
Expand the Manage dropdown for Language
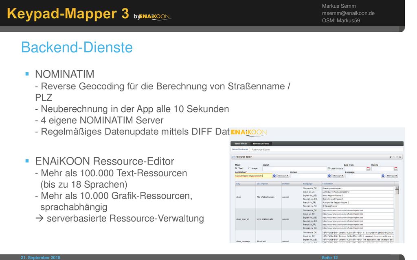[392, 175]
